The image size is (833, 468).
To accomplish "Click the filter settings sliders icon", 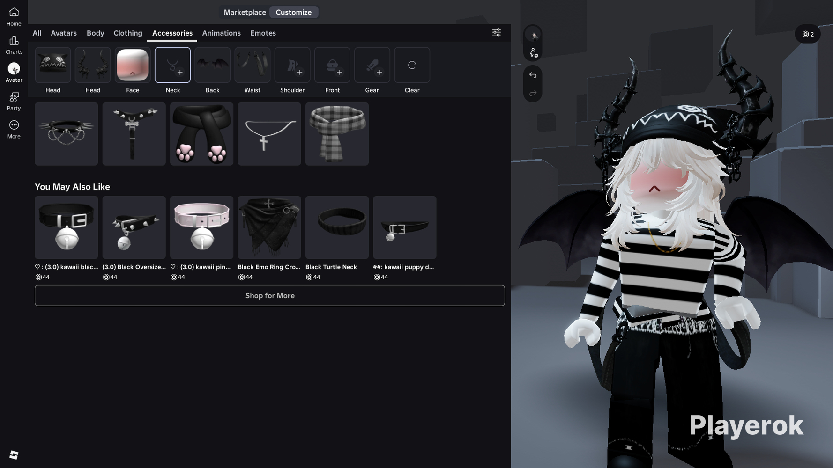I will [x=496, y=32].
